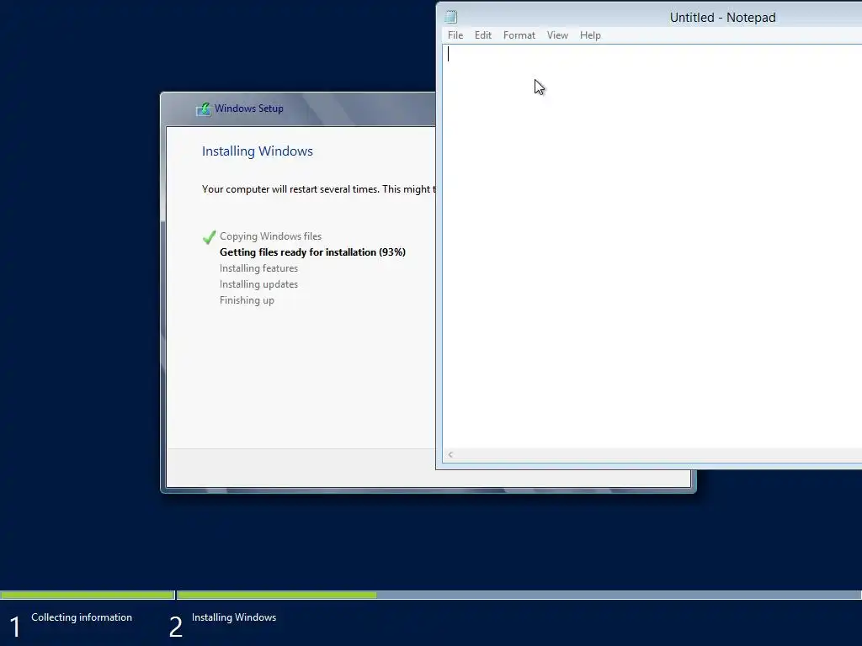
Task: Click the Notepad text editing area
Action: [x=652, y=246]
